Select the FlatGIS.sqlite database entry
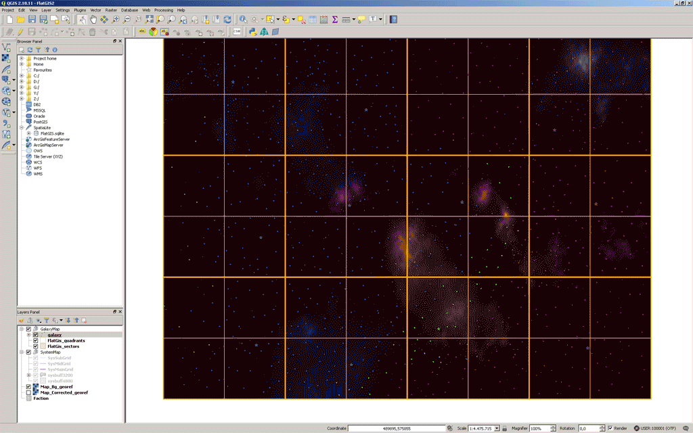The image size is (693, 433). [x=53, y=133]
